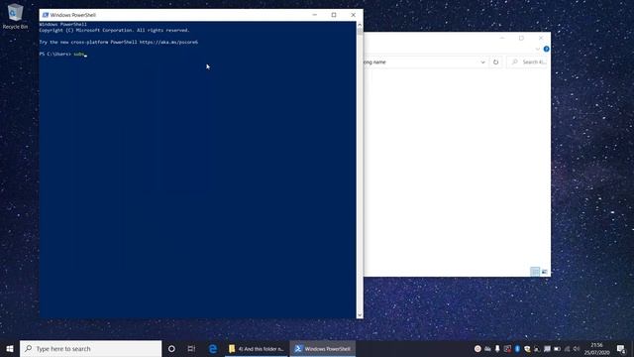Viewport: 634px width, 357px height.
Task: Switch to Windows PowerShell taskbar button
Action: pyautogui.click(x=323, y=348)
